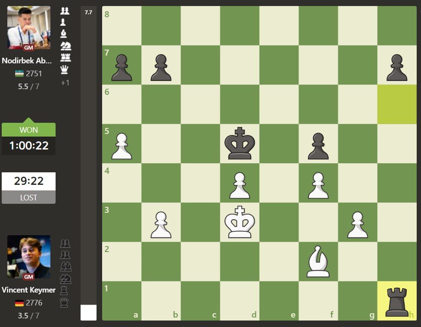Click the Nodirbek Ab... player name
The image size is (421, 327).
pos(28,61)
